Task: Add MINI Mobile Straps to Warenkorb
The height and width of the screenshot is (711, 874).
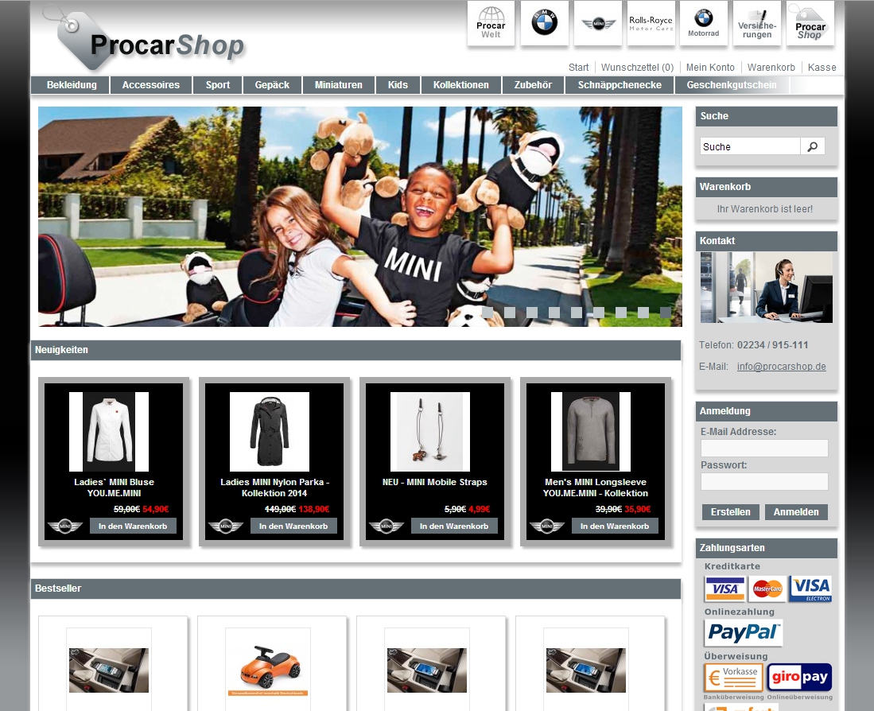Action: 454,526
